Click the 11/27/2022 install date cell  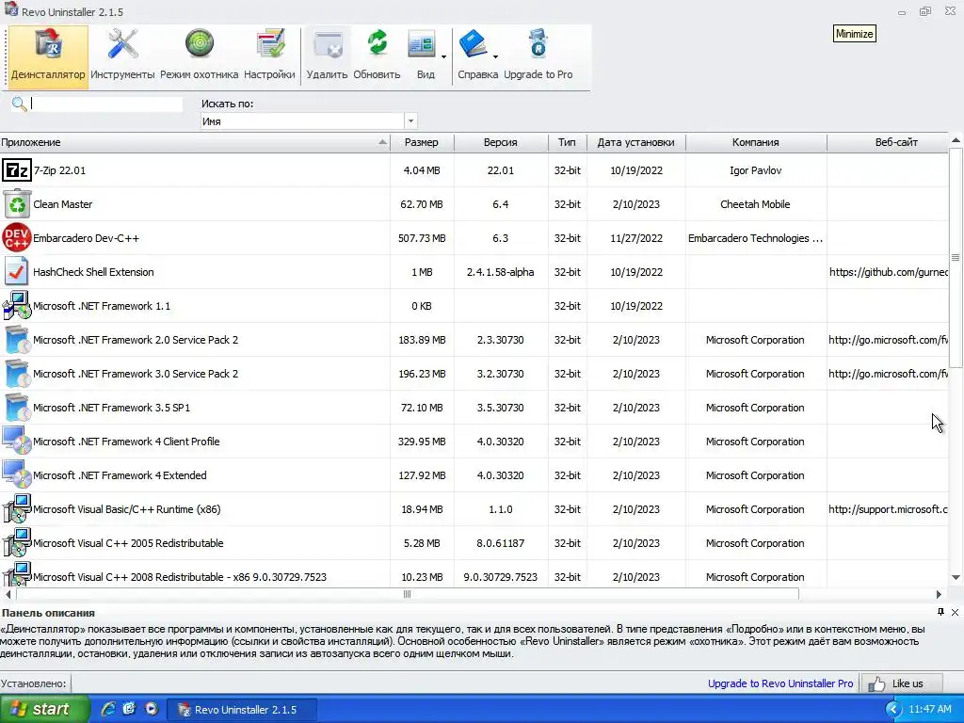coord(635,238)
